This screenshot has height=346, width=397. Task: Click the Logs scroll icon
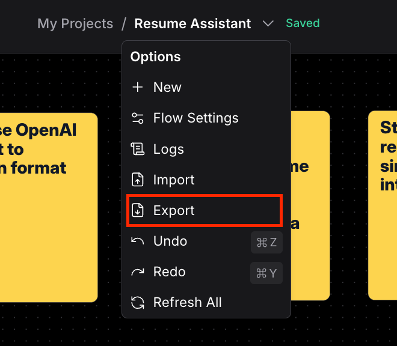138,149
